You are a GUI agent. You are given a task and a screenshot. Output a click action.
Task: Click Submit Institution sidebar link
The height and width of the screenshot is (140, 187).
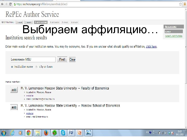174,36
